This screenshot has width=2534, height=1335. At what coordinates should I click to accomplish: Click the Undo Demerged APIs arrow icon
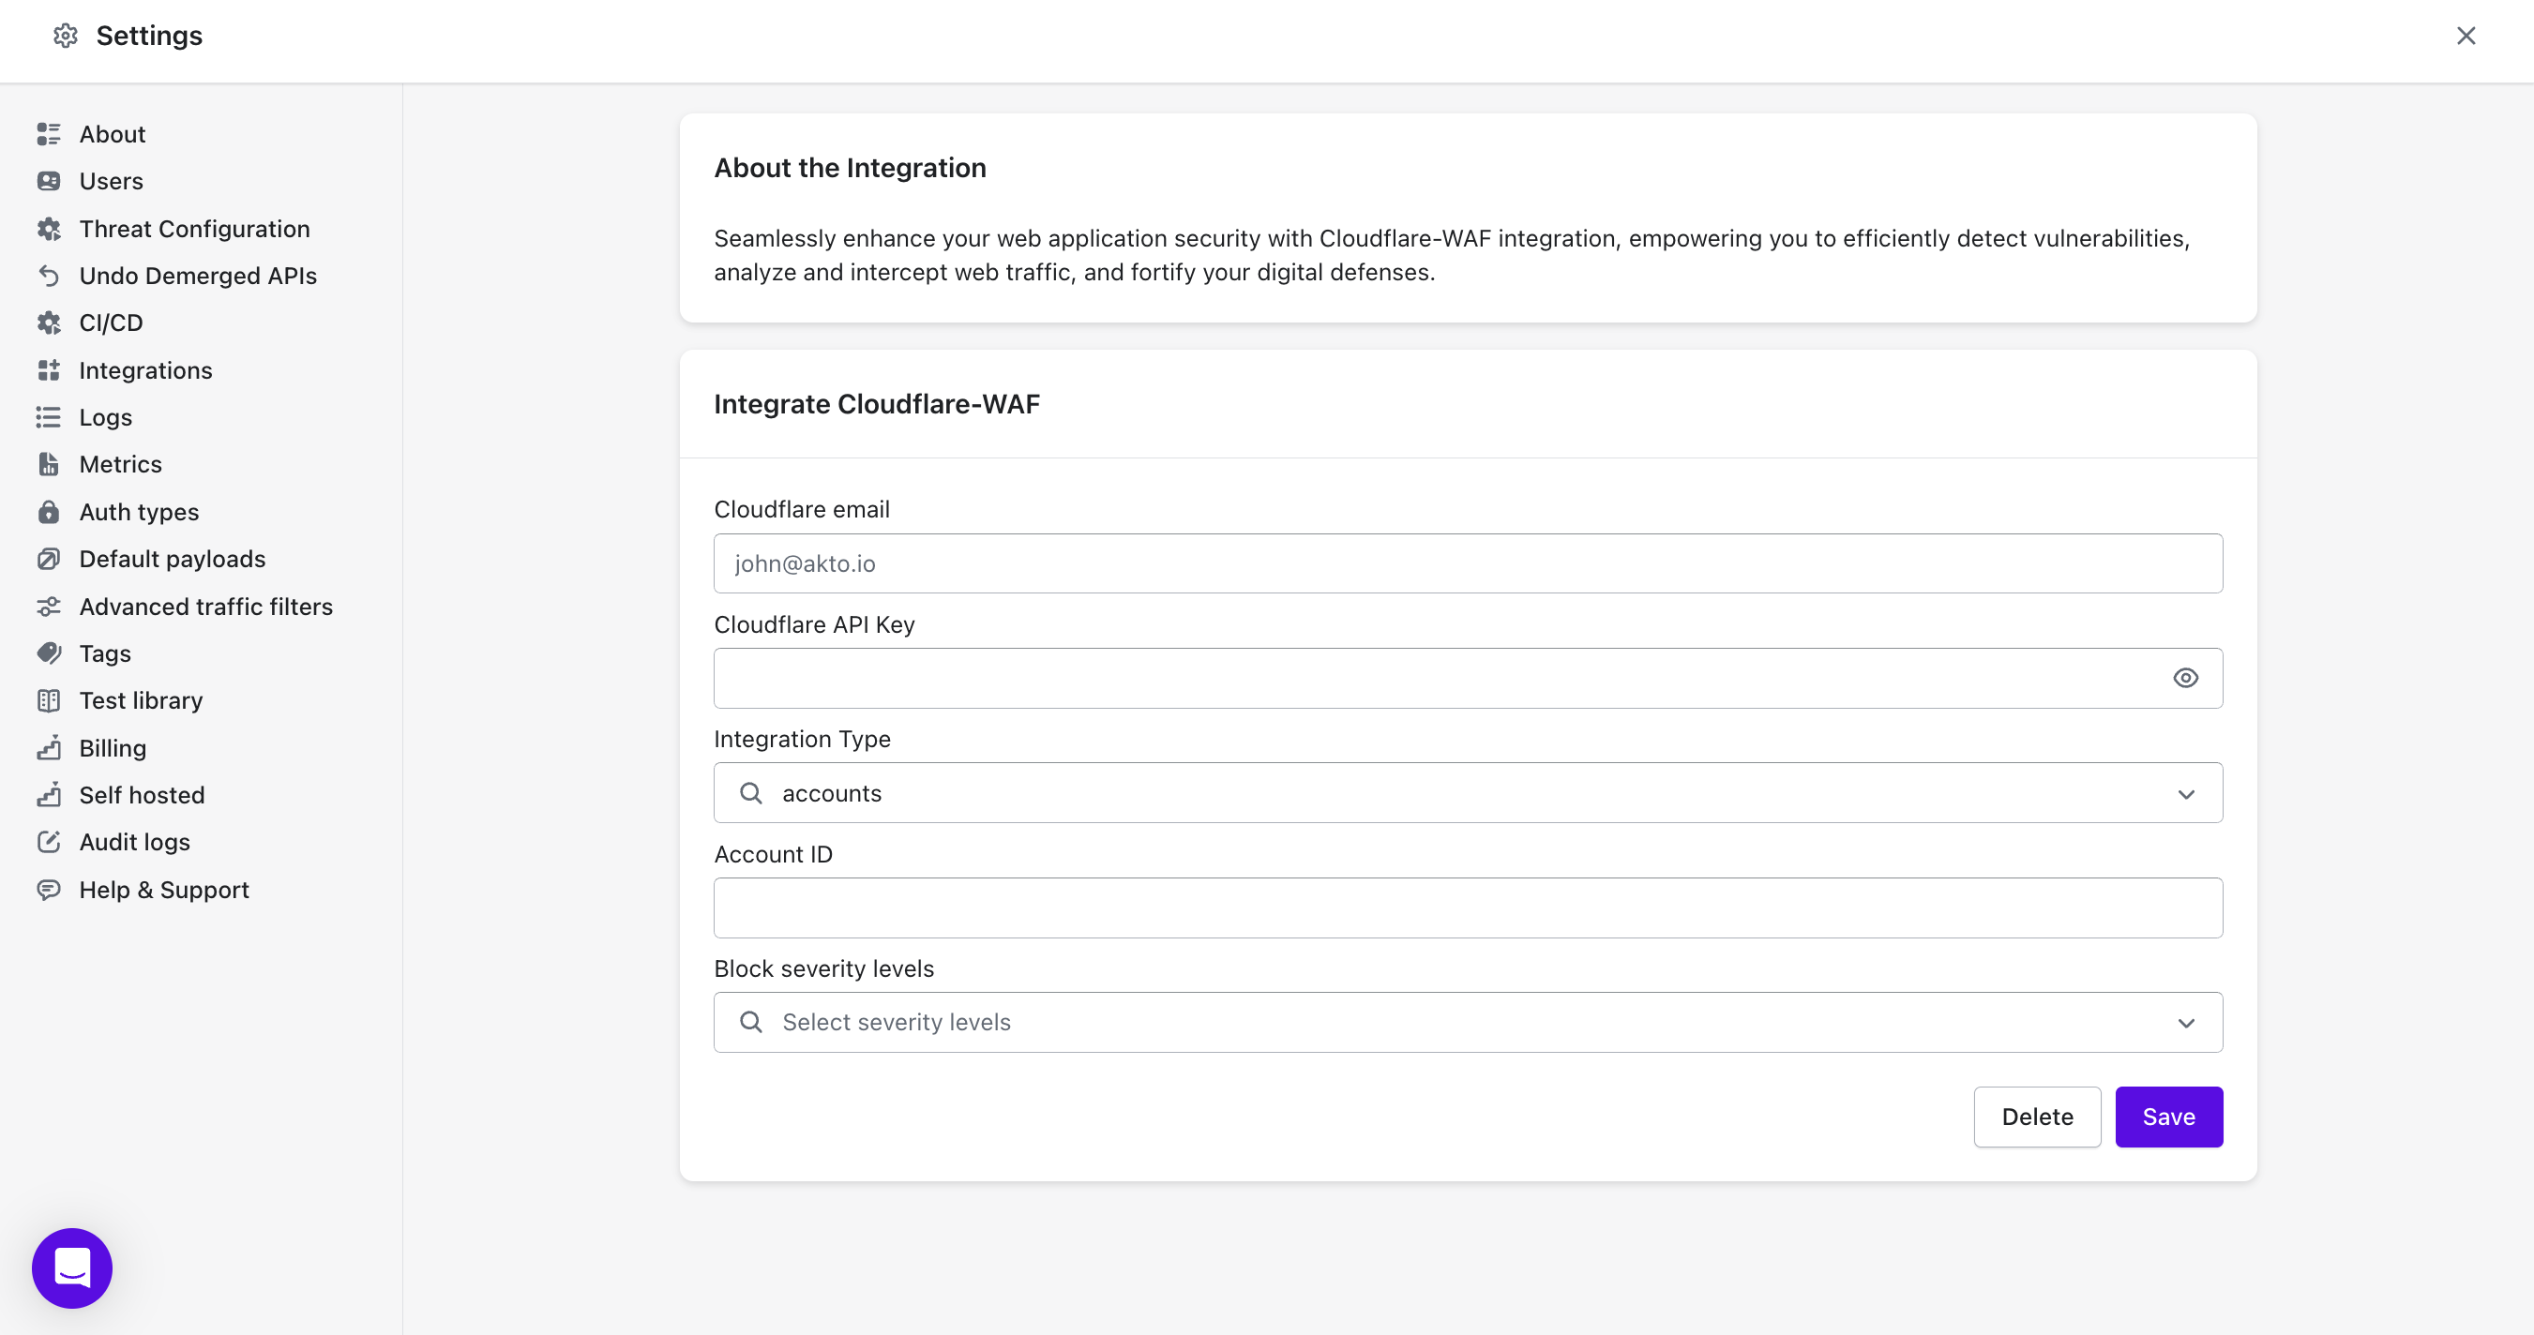(x=49, y=277)
